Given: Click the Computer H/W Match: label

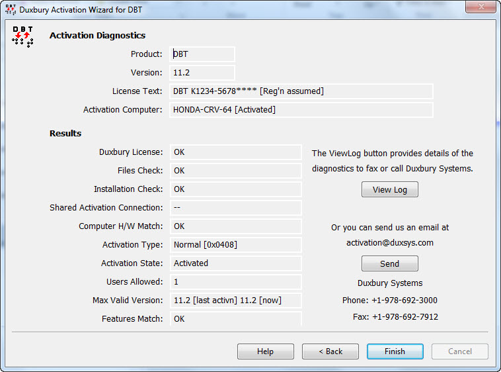Looking at the screenshot, I should (x=121, y=226).
